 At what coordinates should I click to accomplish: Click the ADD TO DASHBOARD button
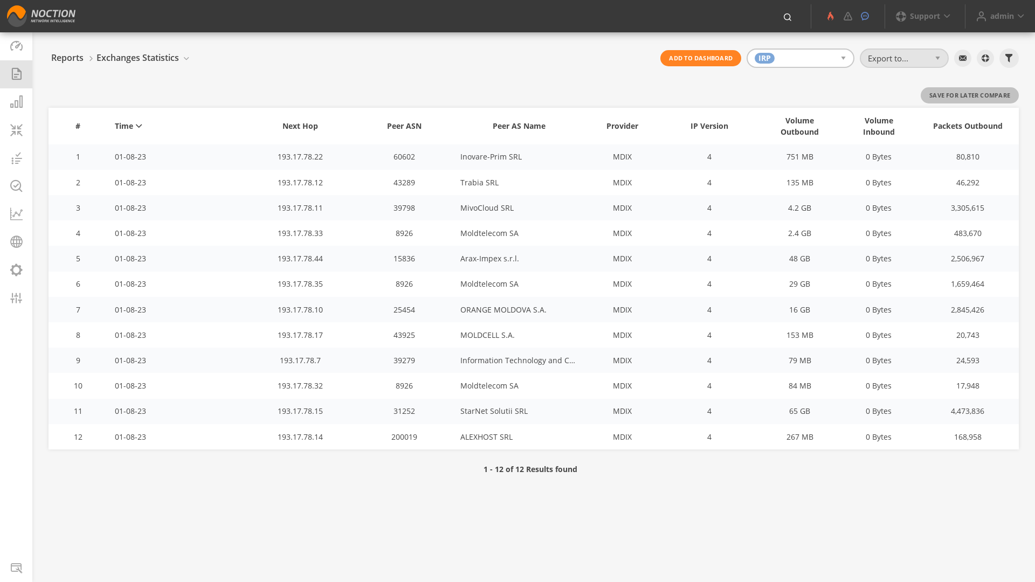700,58
